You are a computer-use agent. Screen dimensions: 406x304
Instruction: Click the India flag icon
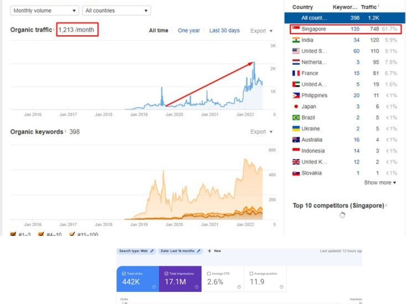coord(296,40)
